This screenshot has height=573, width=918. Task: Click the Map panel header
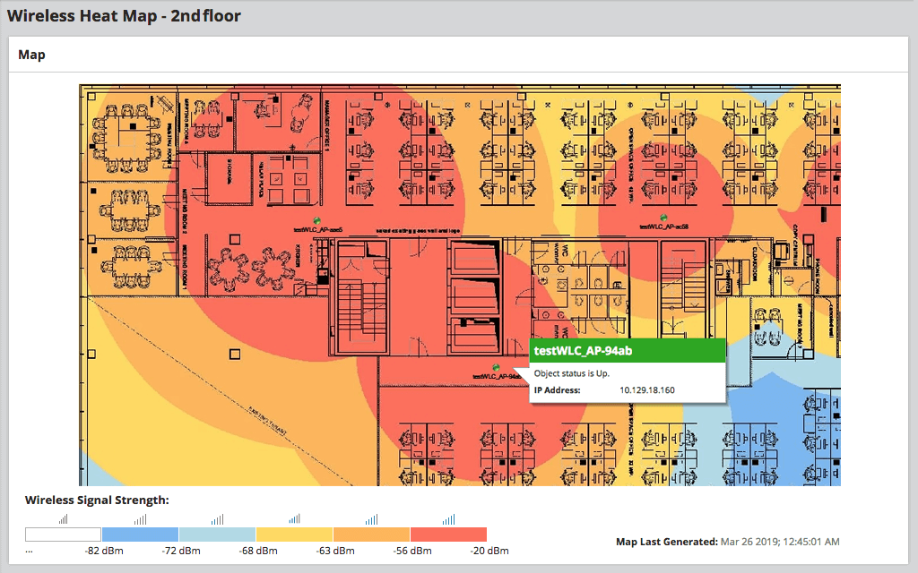pyautogui.click(x=32, y=55)
